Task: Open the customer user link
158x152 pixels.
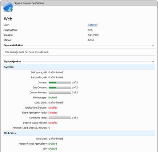Action: point(92,25)
